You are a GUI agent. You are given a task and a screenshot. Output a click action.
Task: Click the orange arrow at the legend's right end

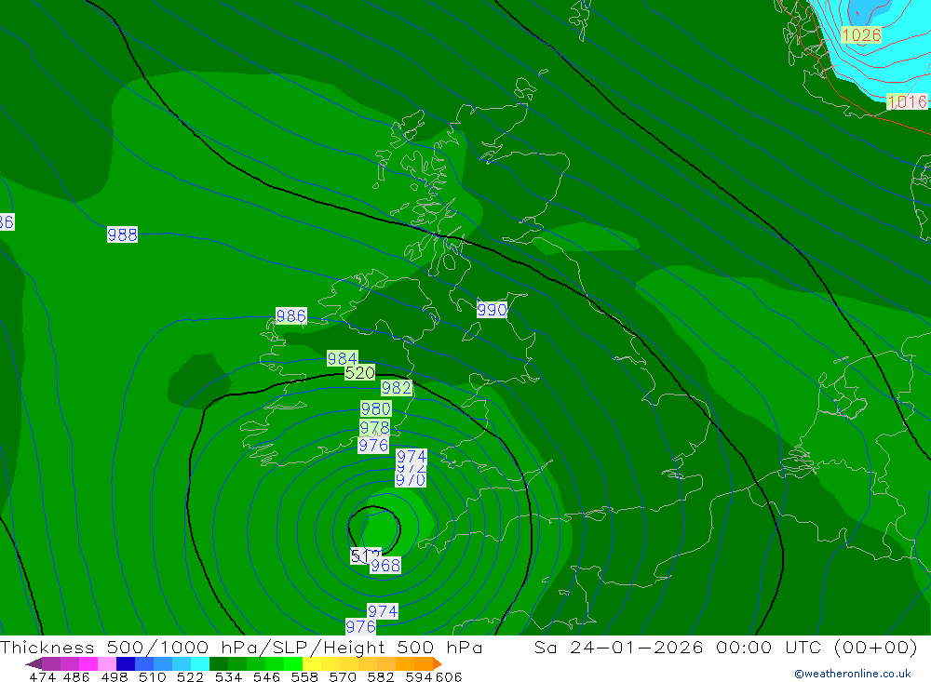pos(438,663)
